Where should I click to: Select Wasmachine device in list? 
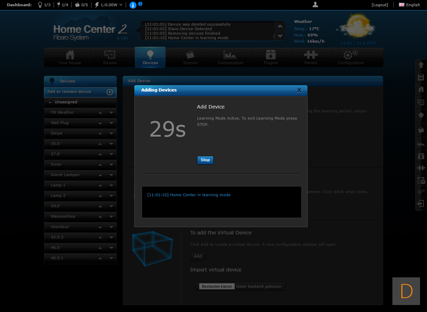[63, 217]
